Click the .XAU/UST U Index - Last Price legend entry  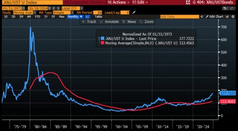(x=131, y=38)
